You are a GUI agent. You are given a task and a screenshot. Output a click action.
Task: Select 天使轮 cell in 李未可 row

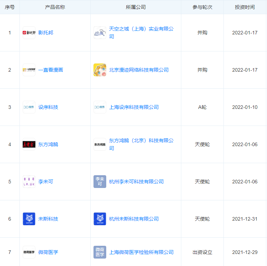(202, 182)
